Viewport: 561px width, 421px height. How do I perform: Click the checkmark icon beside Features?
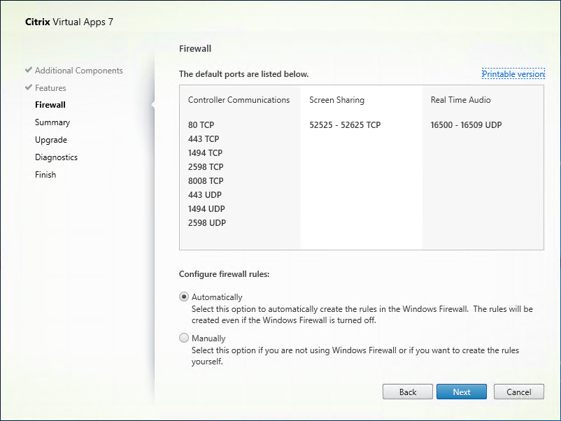(28, 88)
